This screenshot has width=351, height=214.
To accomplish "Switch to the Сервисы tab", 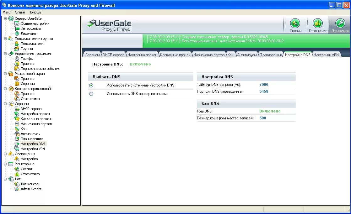I will pyautogui.click(x=92, y=55).
